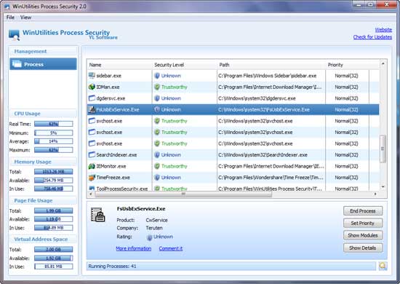
Task: Click the horizontal scrollbar left arrow
Action: point(91,194)
